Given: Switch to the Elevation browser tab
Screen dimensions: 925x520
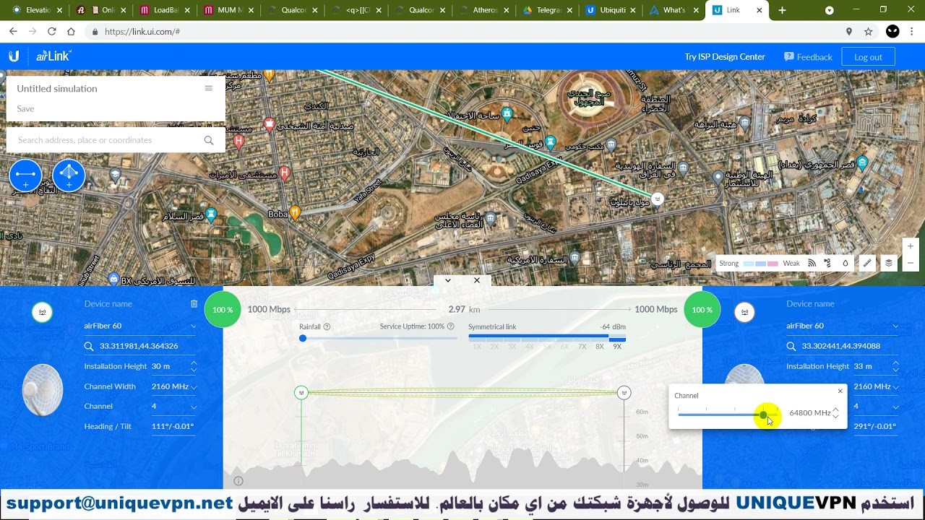Looking at the screenshot, I should click(38, 10).
